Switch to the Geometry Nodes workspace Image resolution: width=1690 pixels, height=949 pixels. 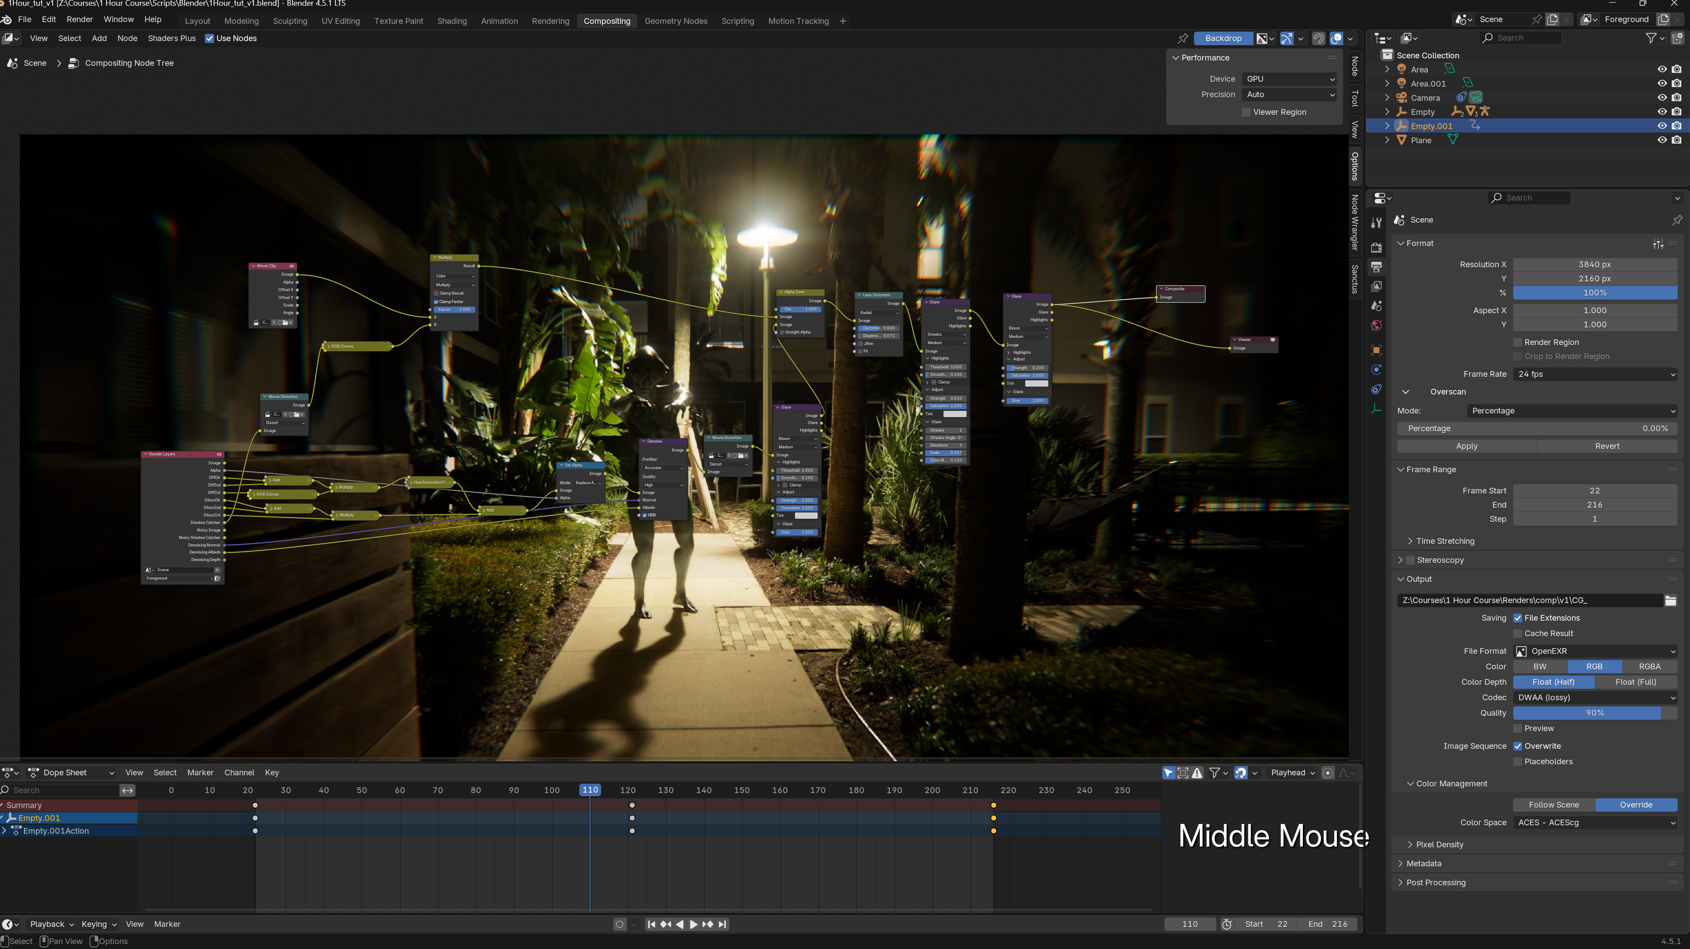coord(675,21)
